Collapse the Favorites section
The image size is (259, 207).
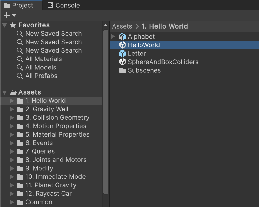[4, 25]
